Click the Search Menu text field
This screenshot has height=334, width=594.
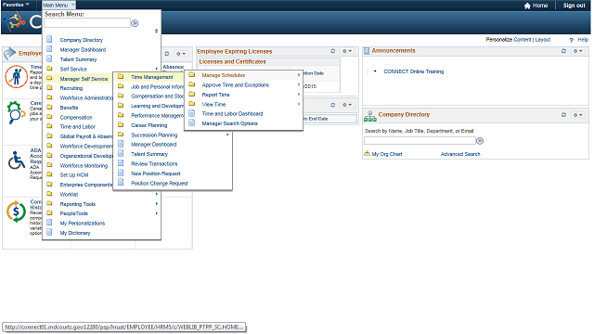pos(87,23)
